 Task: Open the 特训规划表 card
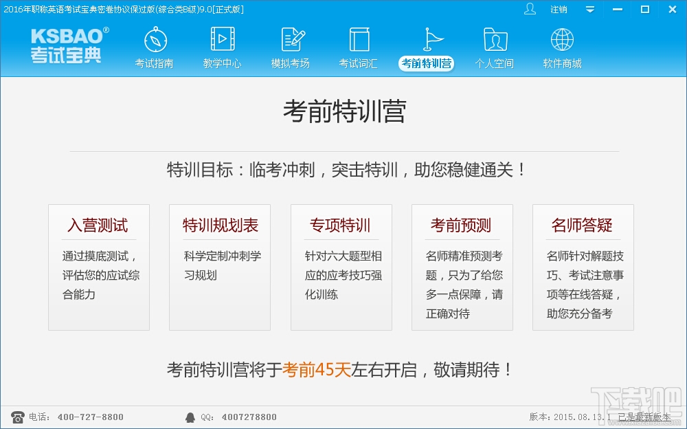point(220,267)
